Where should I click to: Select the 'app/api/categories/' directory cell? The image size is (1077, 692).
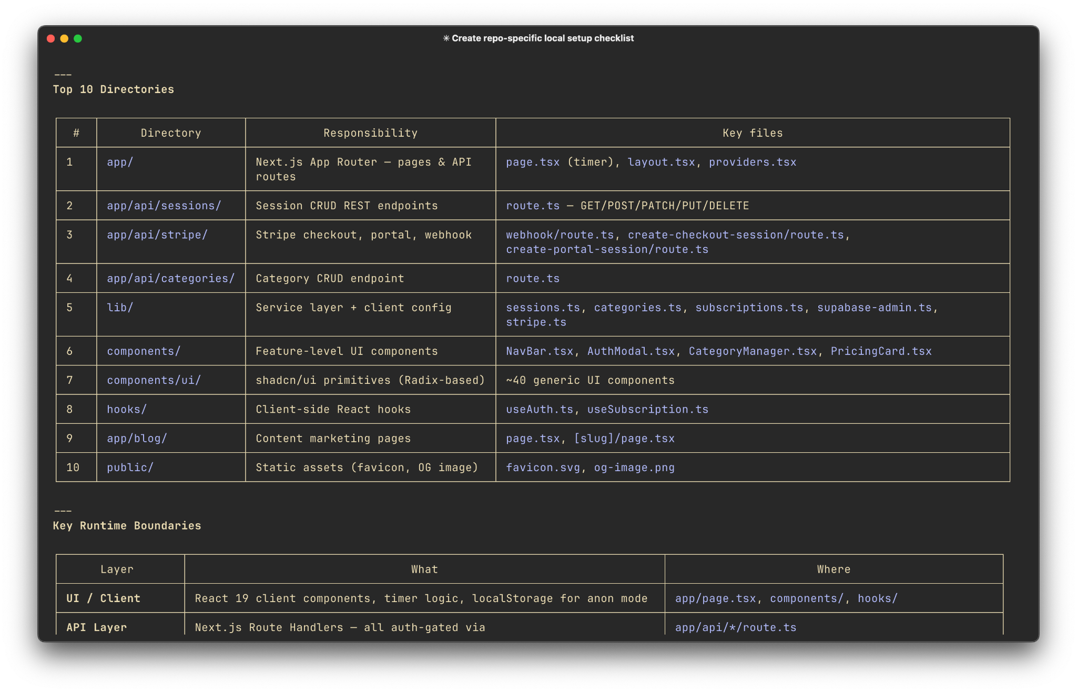point(170,278)
